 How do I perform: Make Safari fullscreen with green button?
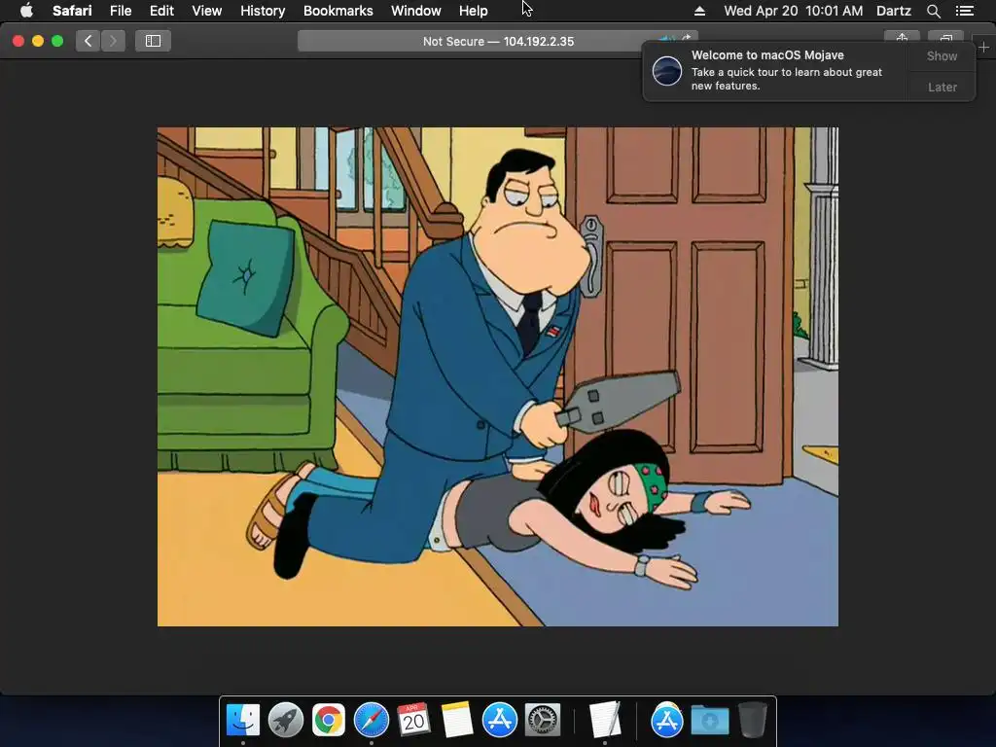57,41
